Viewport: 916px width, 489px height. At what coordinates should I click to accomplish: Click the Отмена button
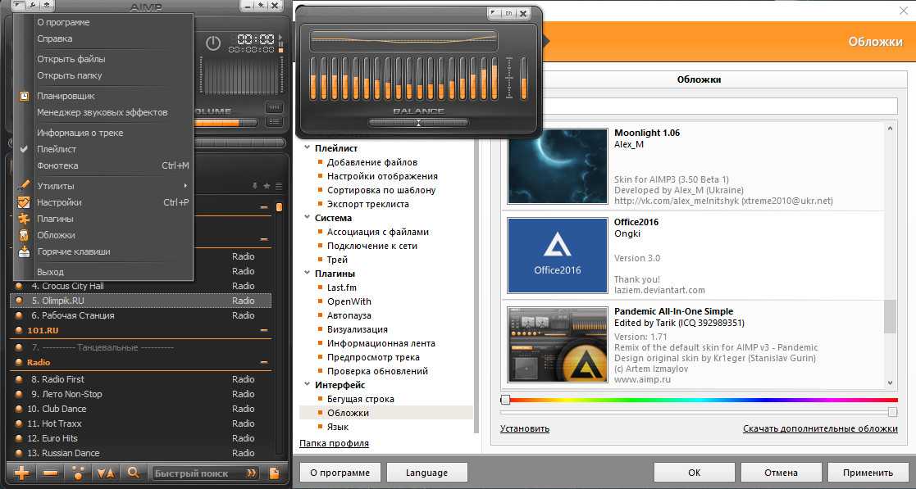[781, 473]
